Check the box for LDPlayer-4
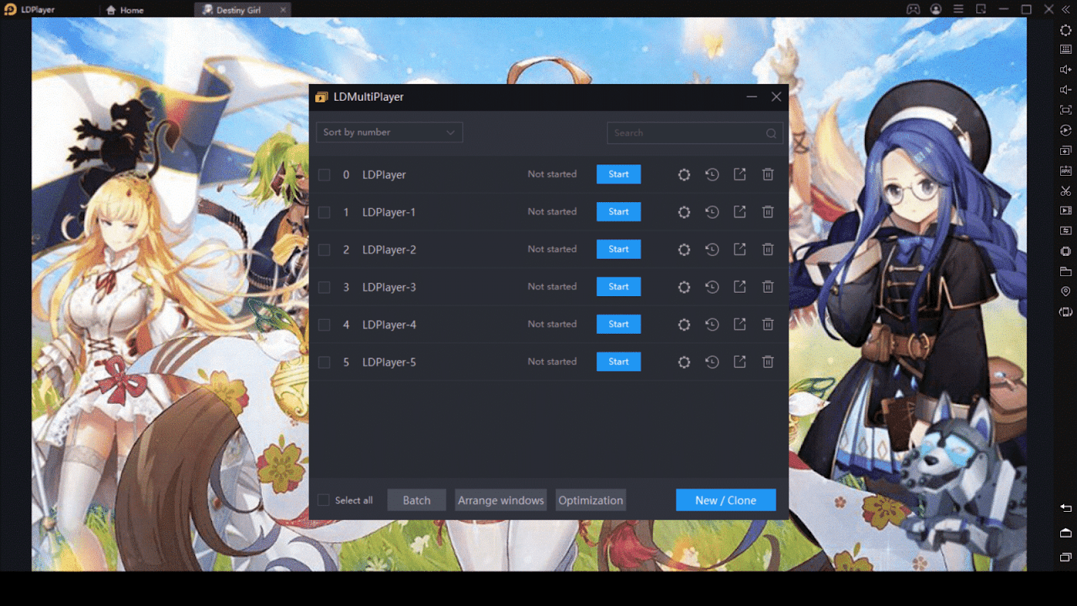Image resolution: width=1077 pixels, height=606 pixels. 324,325
